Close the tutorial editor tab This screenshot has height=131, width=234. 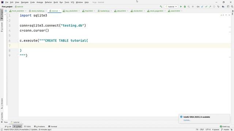60,11
